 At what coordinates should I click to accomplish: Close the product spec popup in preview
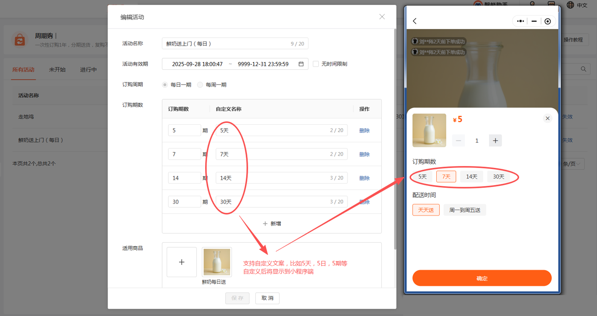547,118
